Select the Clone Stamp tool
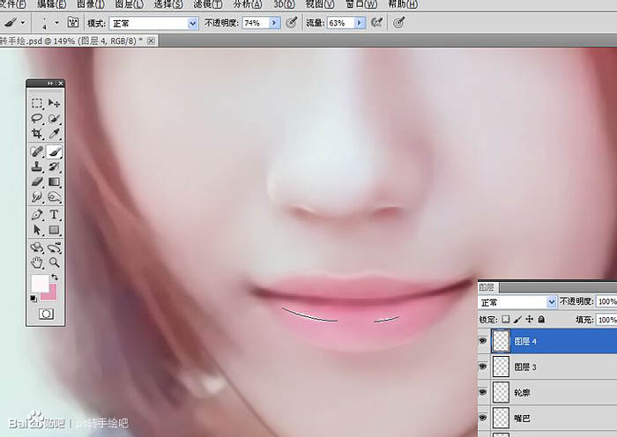The image size is (617, 437). click(x=37, y=167)
